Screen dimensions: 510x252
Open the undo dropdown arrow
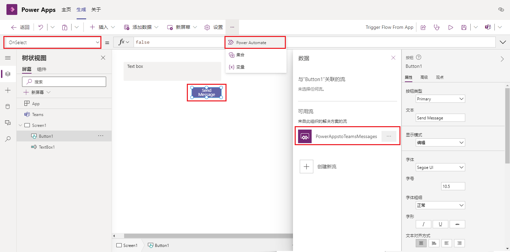click(53, 27)
